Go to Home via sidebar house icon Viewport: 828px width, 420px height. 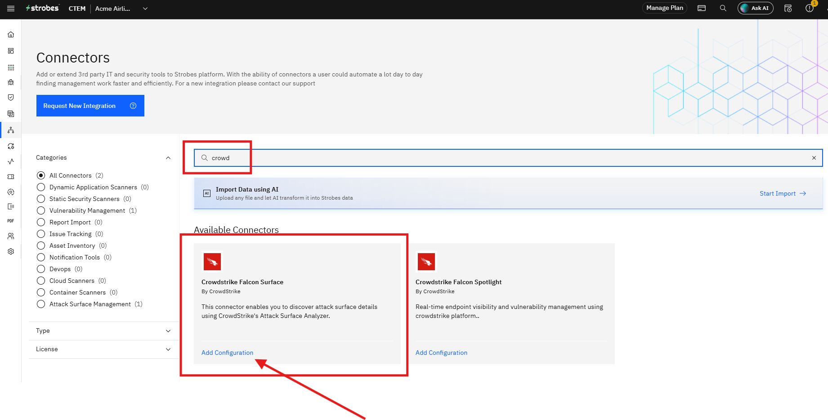11,35
